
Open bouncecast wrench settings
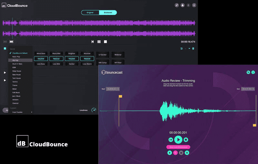click(248, 72)
